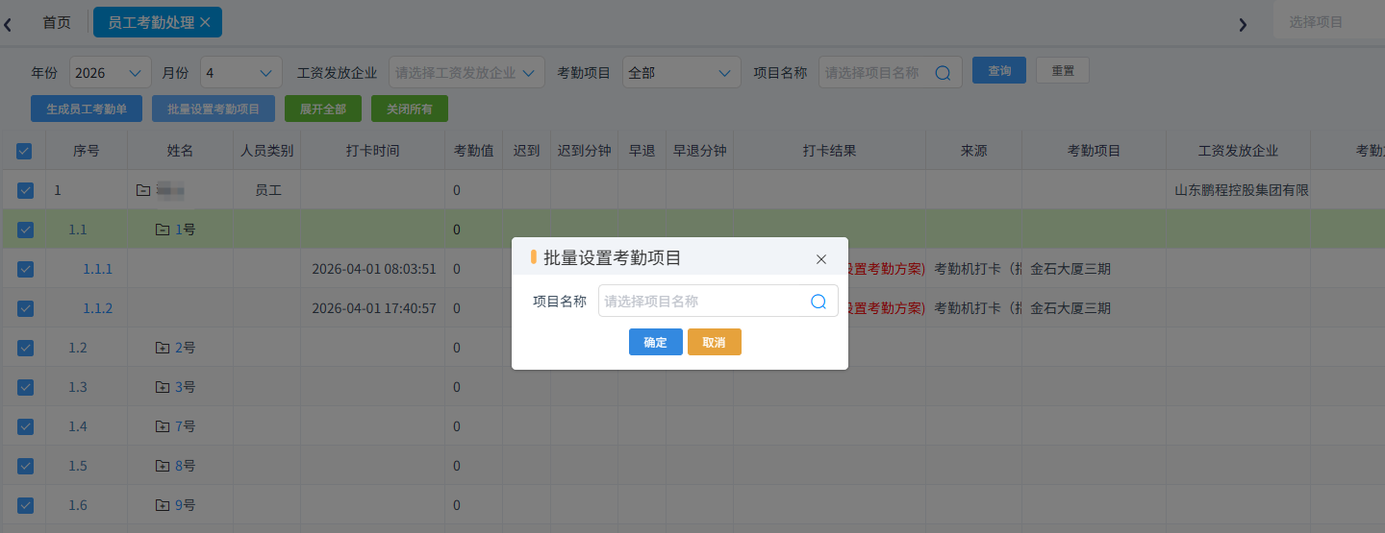Click the 人员类别 column header
This screenshot has width=1385, height=533.
(x=267, y=151)
